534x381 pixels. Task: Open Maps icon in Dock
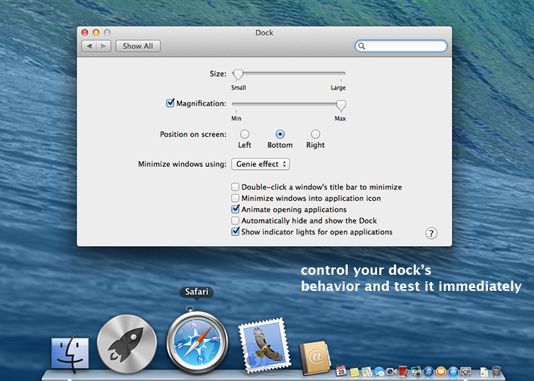click(367, 371)
